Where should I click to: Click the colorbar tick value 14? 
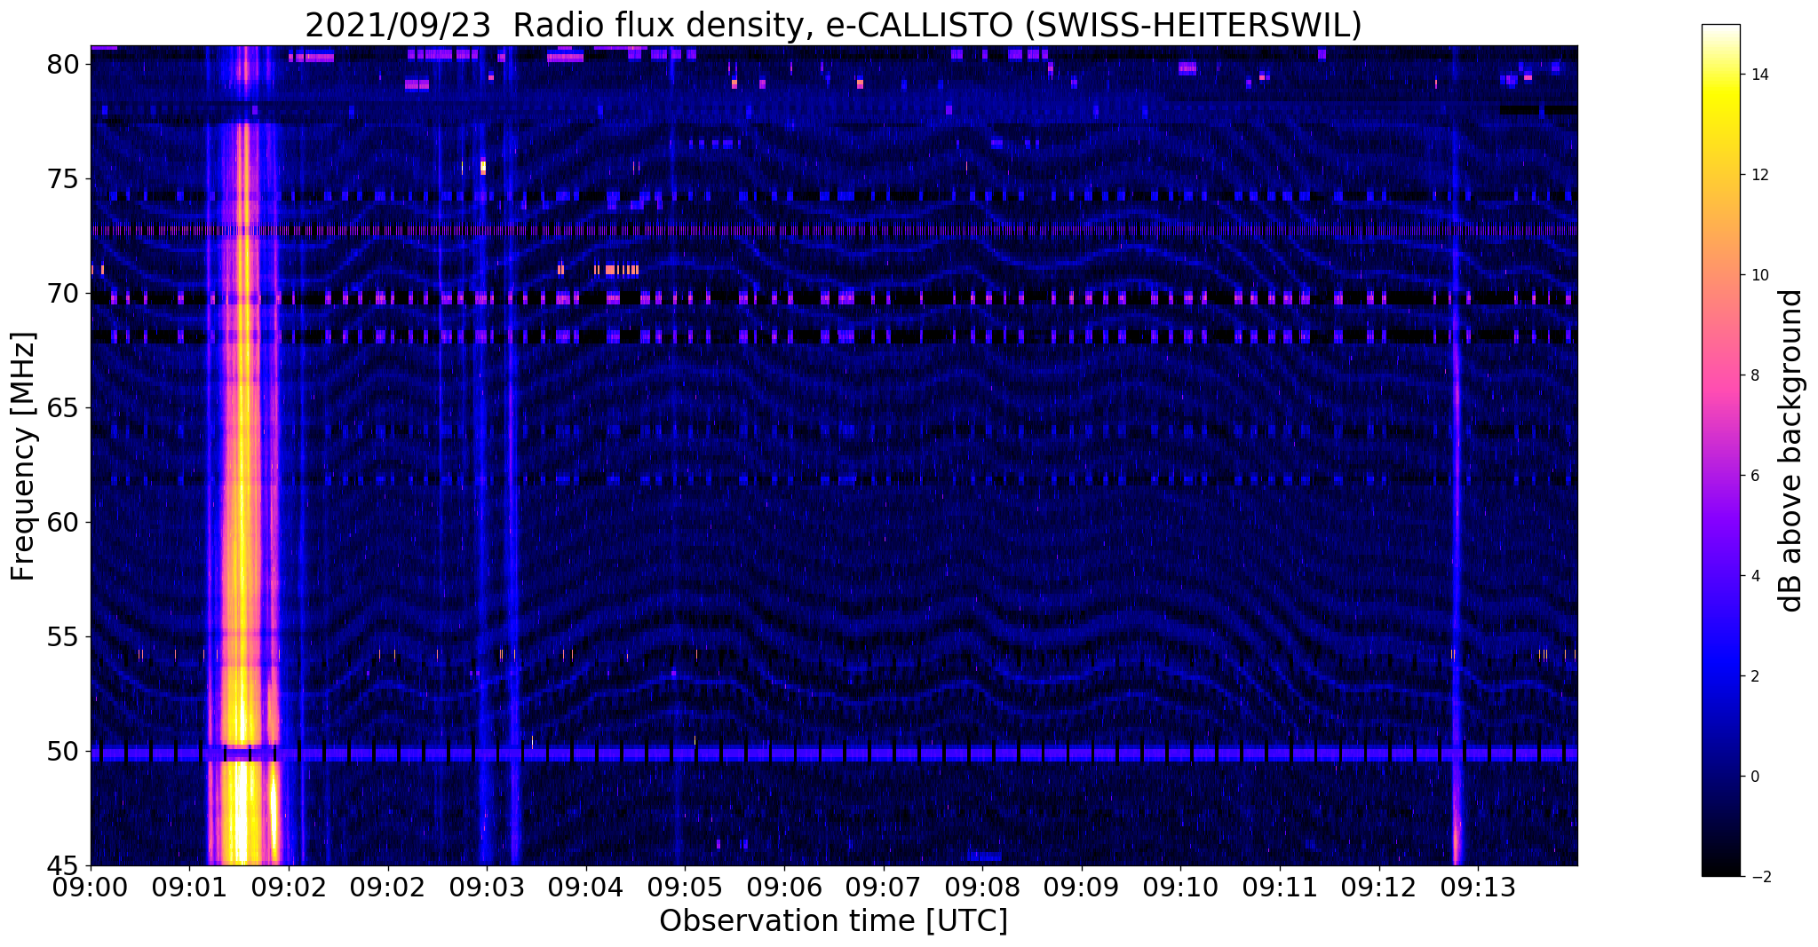tap(1758, 75)
